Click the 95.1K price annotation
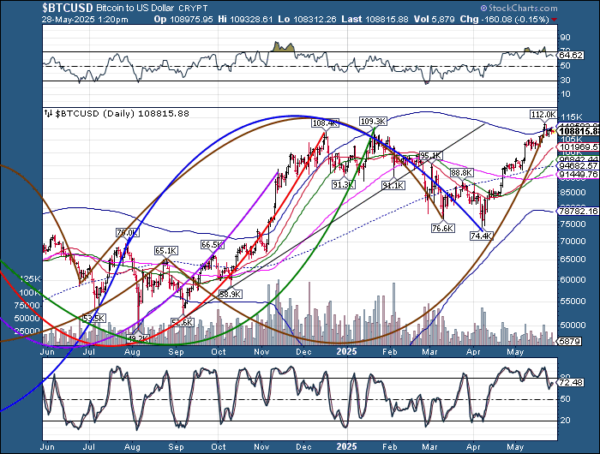The width and height of the screenshot is (600, 454). point(430,155)
